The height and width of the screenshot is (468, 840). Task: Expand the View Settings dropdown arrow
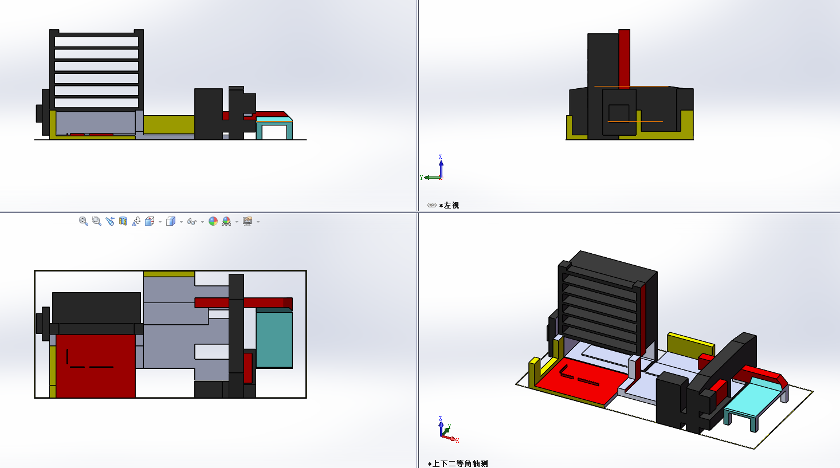[x=258, y=222]
